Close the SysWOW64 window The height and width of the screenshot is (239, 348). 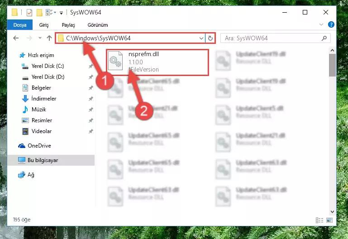[325, 12]
